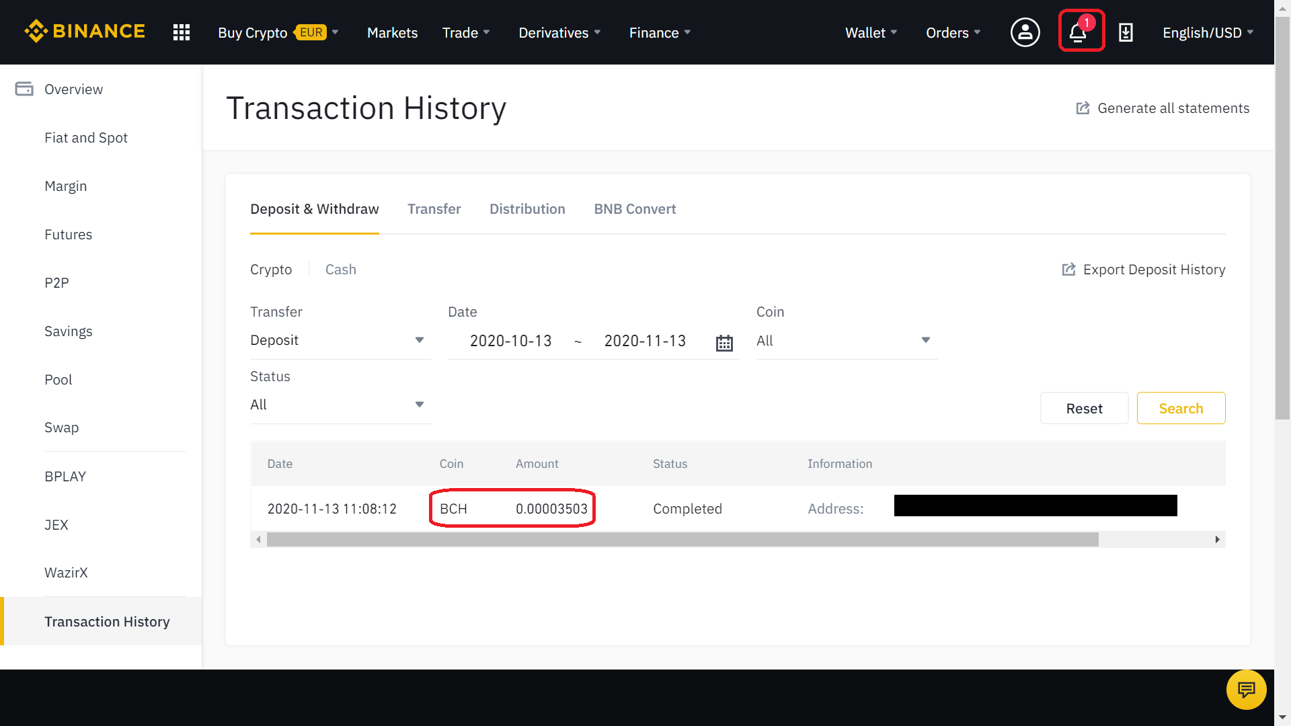This screenshot has height=726, width=1291.
Task: Click the BCH coin cell
Action: click(x=453, y=509)
